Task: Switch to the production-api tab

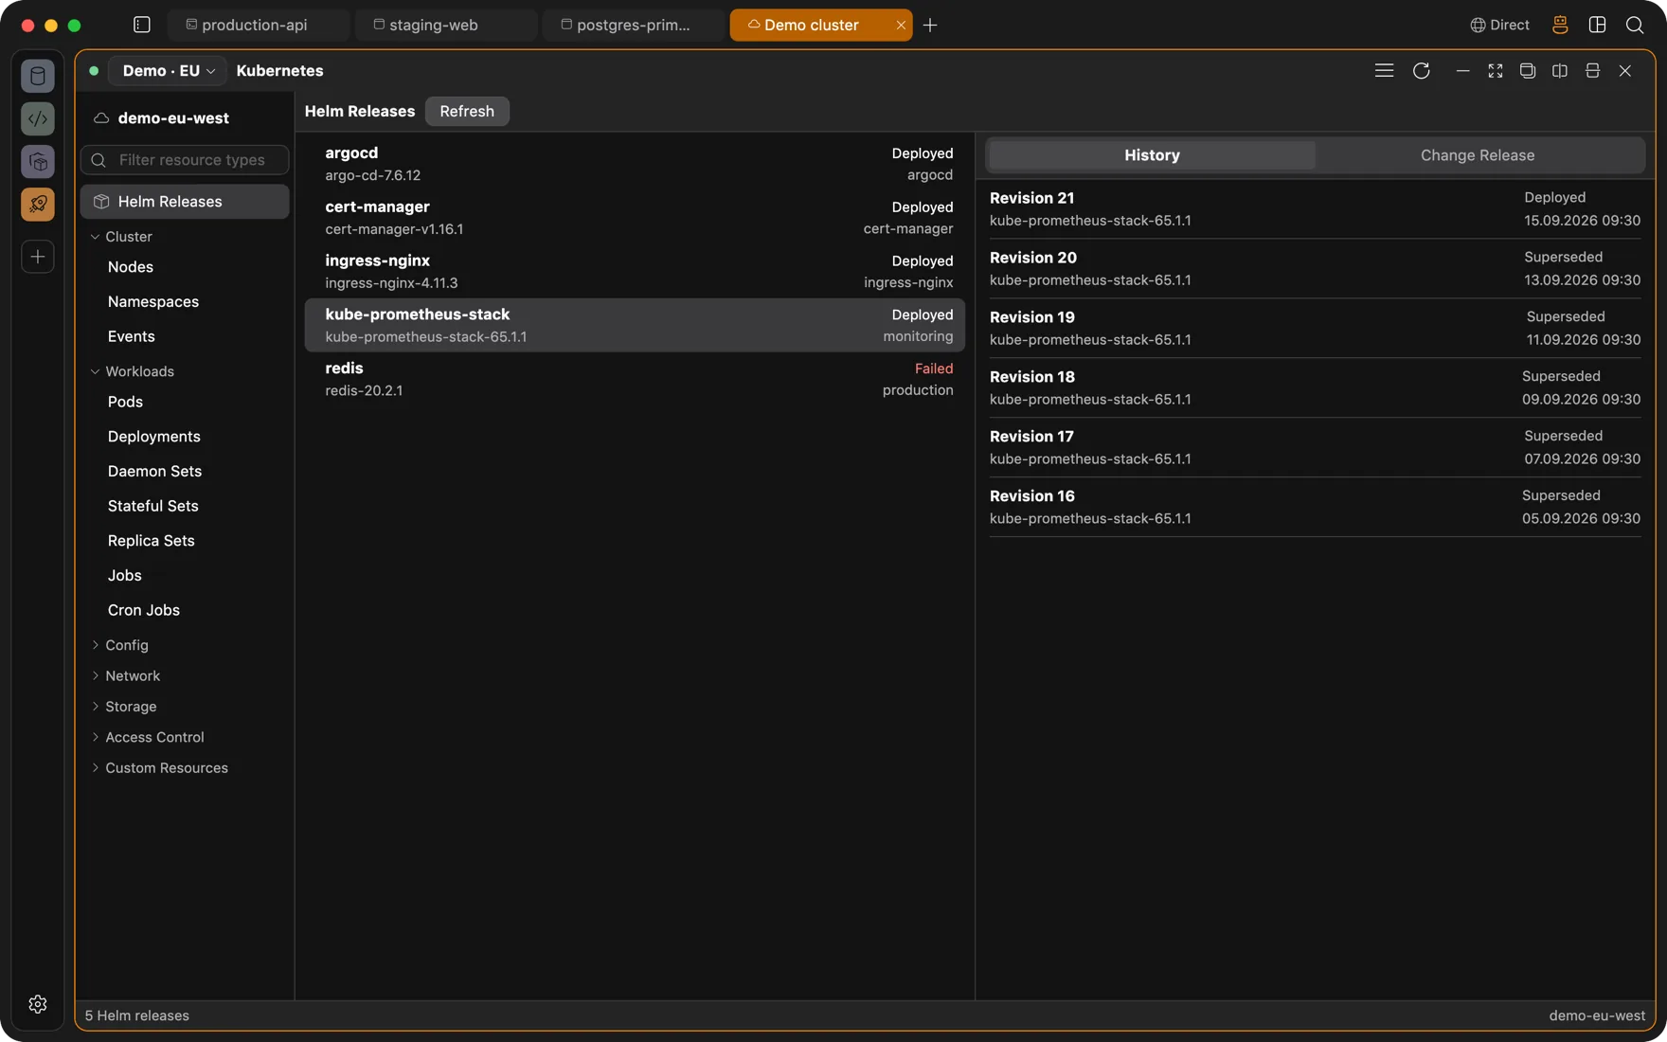Action: (258, 25)
